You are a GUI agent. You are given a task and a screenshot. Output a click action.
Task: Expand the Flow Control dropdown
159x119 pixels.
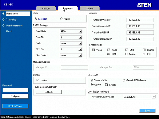80,55
